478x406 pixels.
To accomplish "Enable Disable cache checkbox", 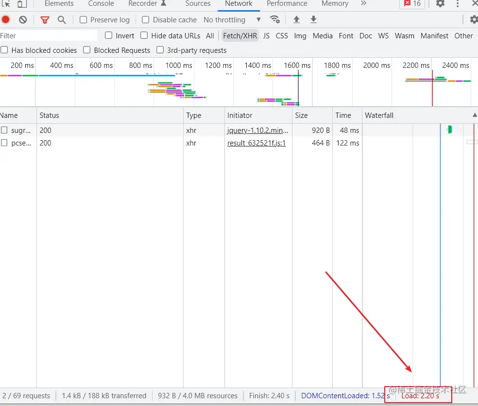I will coord(145,20).
